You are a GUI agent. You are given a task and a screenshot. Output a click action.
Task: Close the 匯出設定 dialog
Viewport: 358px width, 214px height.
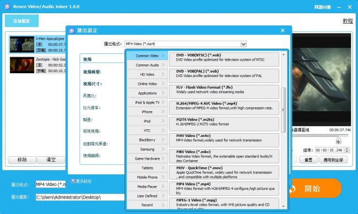coord(283,30)
